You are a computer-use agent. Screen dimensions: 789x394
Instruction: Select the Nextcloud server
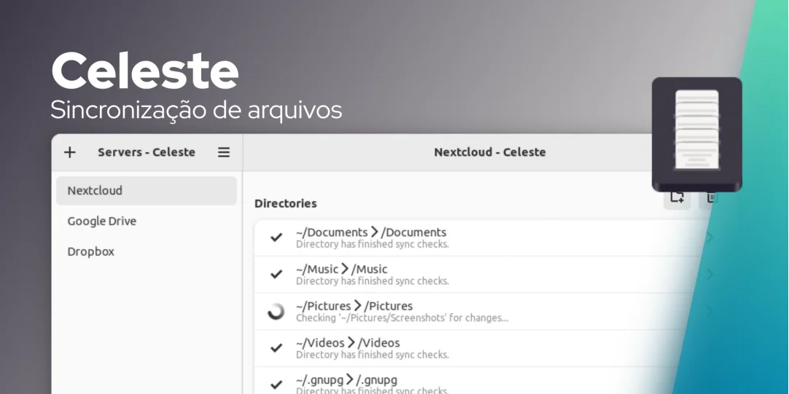click(147, 191)
